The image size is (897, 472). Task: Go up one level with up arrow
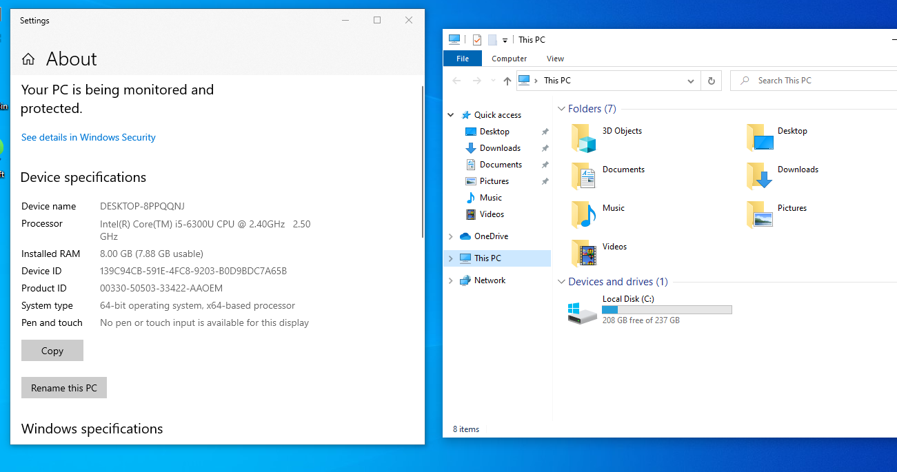pyautogui.click(x=507, y=81)
